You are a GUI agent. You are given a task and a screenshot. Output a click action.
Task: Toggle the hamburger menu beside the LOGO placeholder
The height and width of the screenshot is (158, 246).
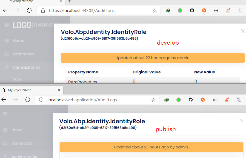[6, 25]
